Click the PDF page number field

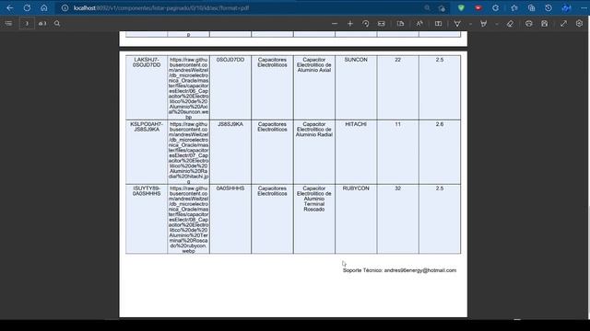(27, 23)
